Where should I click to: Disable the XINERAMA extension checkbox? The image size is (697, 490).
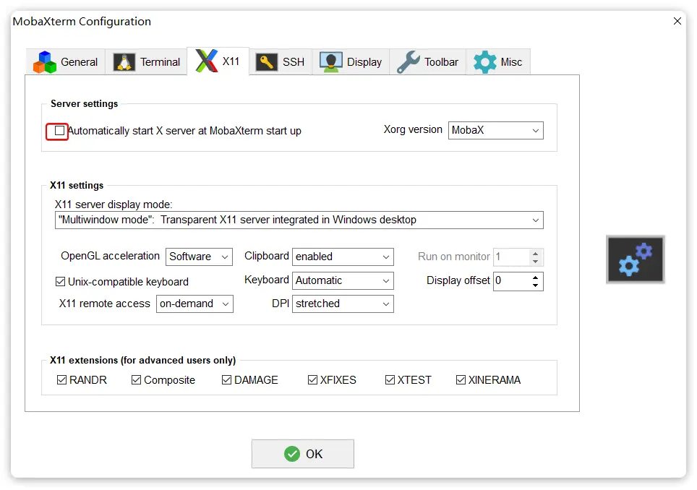[x=461, y=380]
